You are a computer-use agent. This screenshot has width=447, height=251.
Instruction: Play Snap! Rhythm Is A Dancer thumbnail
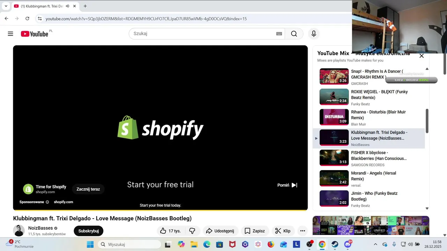[x=334, y=76]
